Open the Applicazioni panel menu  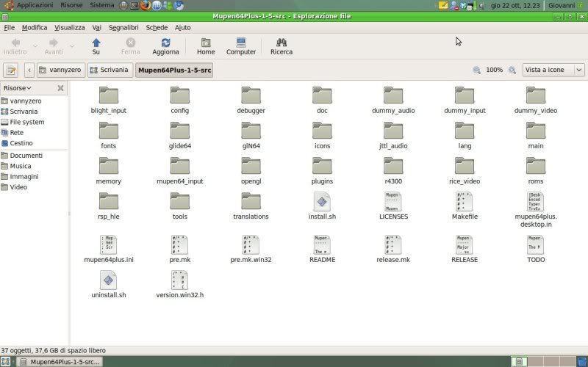[x=34, y=5]
